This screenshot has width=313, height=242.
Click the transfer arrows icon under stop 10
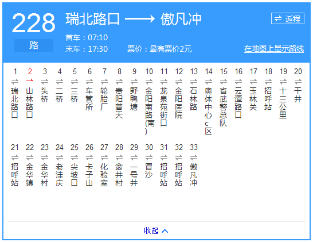149,82
